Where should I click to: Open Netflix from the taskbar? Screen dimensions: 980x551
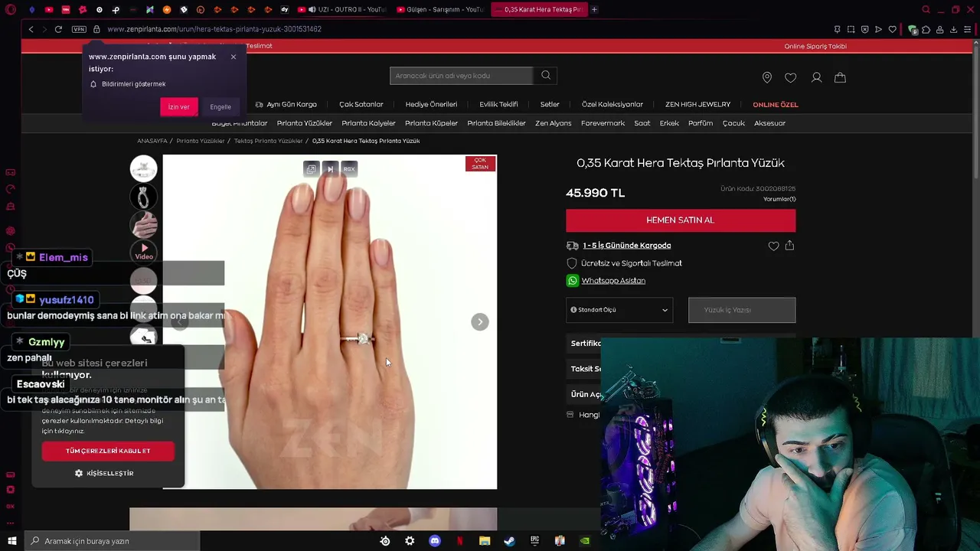point(460,541)
